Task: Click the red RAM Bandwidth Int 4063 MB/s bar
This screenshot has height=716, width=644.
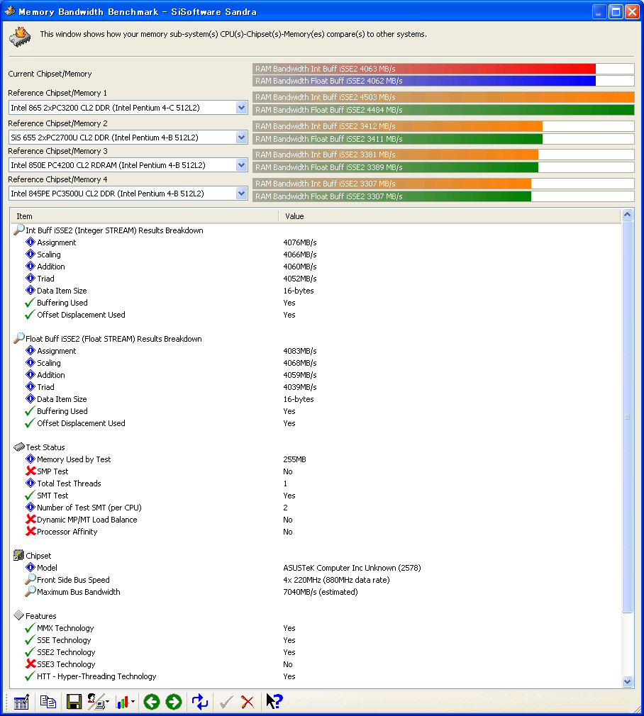Action: tap(443, 69)
